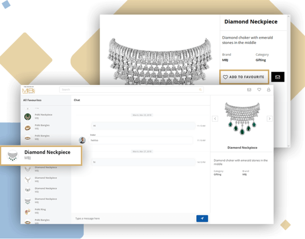This screenshot has height=239, width=305.
Task: Open the All Favourites heading
Action: pos(32,100)
